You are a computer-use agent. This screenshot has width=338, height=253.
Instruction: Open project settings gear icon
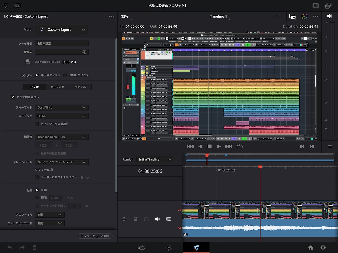[323, 248]
